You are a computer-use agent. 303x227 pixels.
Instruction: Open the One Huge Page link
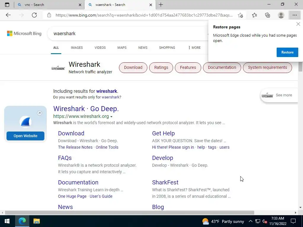click(72, 196)
